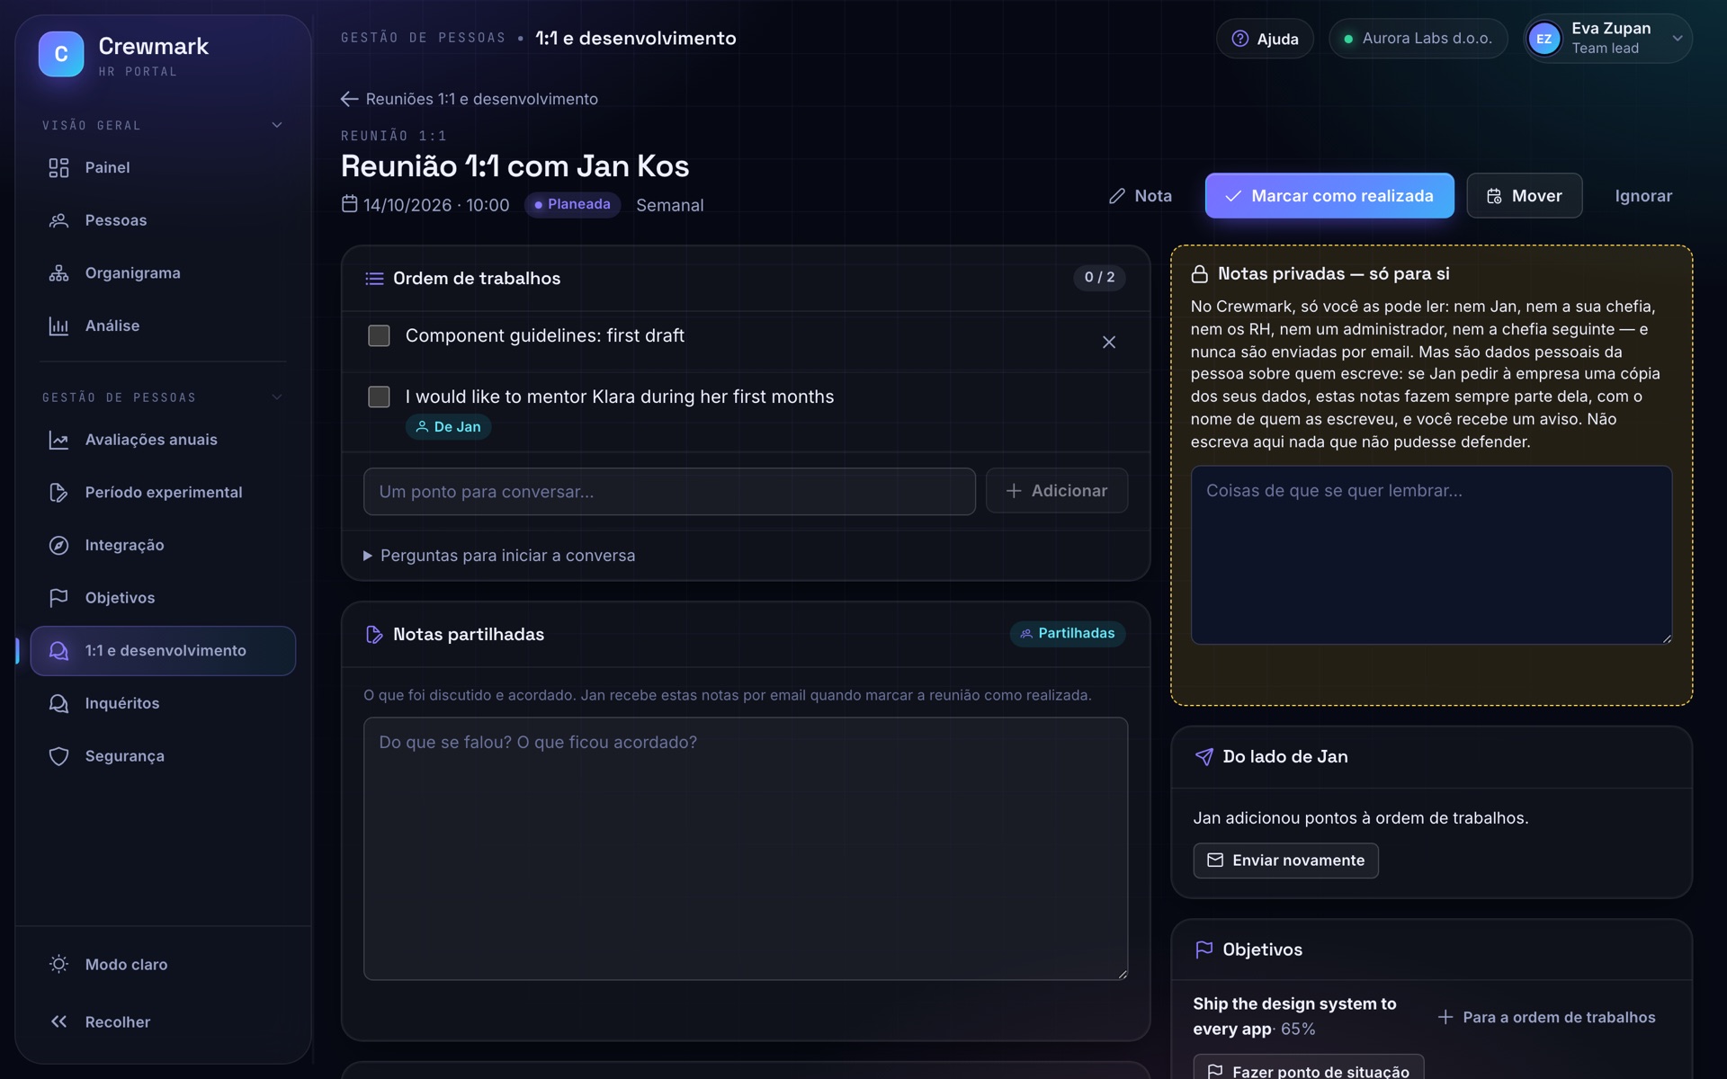This screenshot has width=1727, height=1079.
Task: Open Painel from the sidebar
Action: coord(163,167)
